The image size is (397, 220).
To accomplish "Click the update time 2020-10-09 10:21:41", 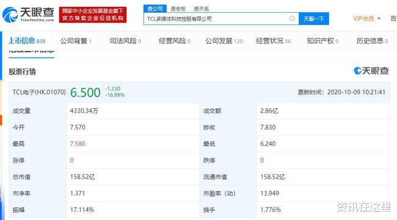I will point(356,92).
